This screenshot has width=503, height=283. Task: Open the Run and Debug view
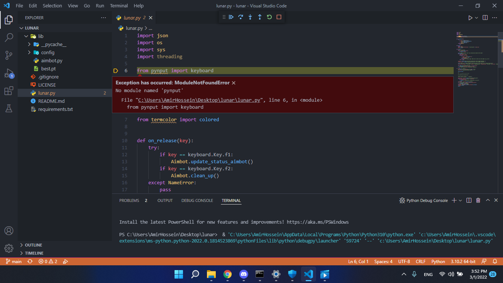click(x=9, y=73)
